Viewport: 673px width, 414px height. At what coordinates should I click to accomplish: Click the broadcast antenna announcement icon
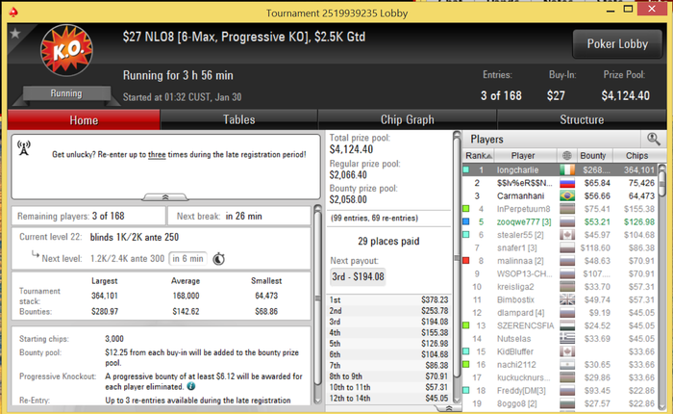click(x=24, y=147)
